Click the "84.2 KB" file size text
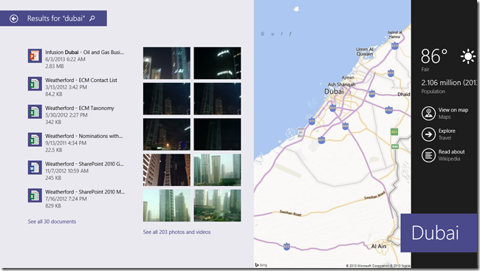Viewport: 480px width, 271px height. pyautogui.click(x=54, y=94)
